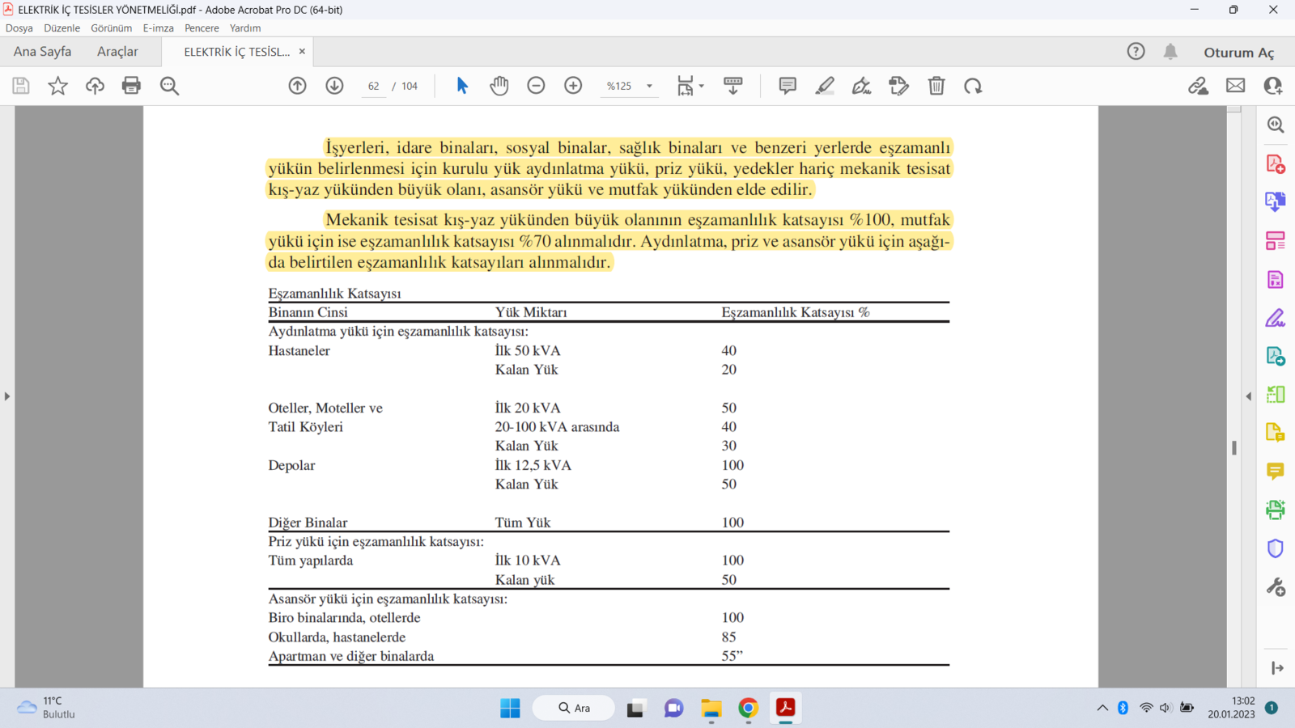Open the Görünüm menu

point(111,28)
